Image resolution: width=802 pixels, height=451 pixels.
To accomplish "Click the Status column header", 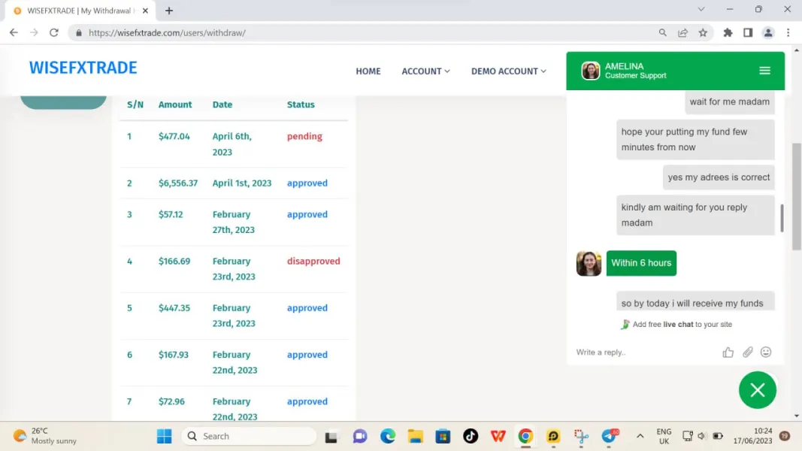I will 301,104.
